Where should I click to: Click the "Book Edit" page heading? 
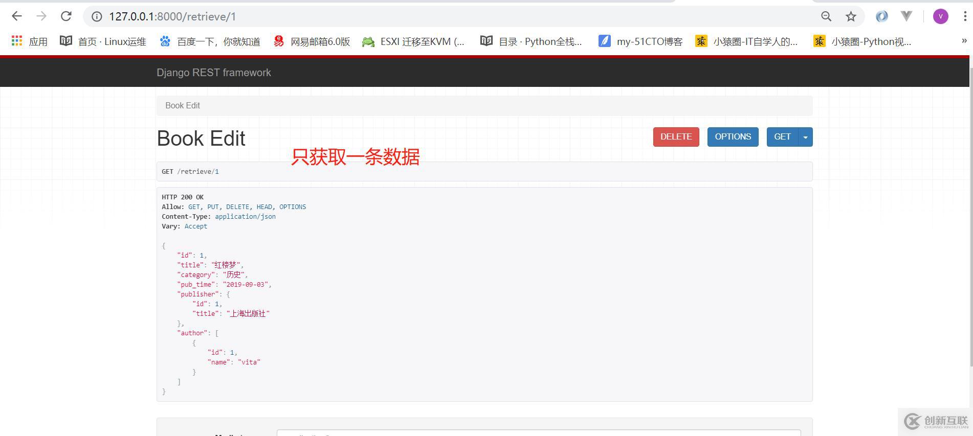click(201, 139)
